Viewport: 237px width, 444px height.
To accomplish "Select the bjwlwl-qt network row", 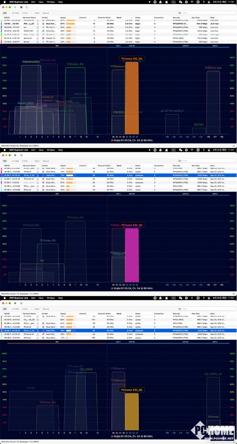I will [118, 38].
